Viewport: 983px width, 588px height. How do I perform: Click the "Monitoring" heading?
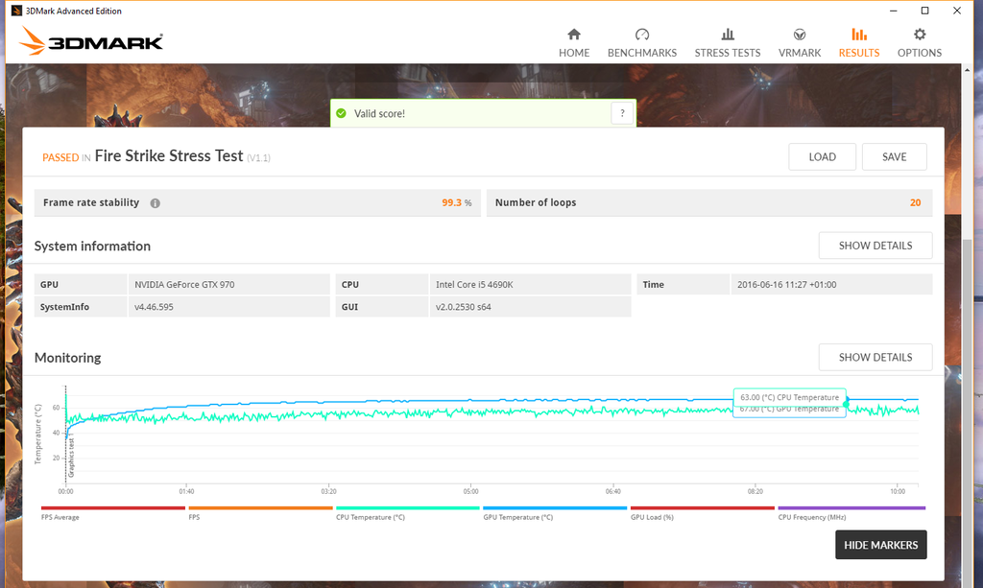point(68,358)
